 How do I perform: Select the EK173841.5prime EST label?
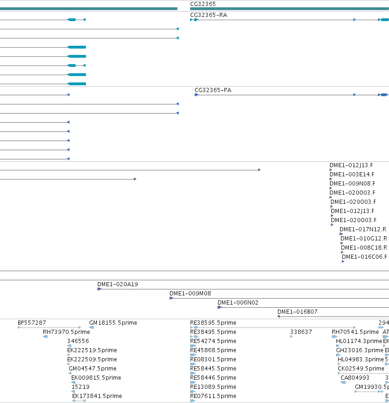97,396
